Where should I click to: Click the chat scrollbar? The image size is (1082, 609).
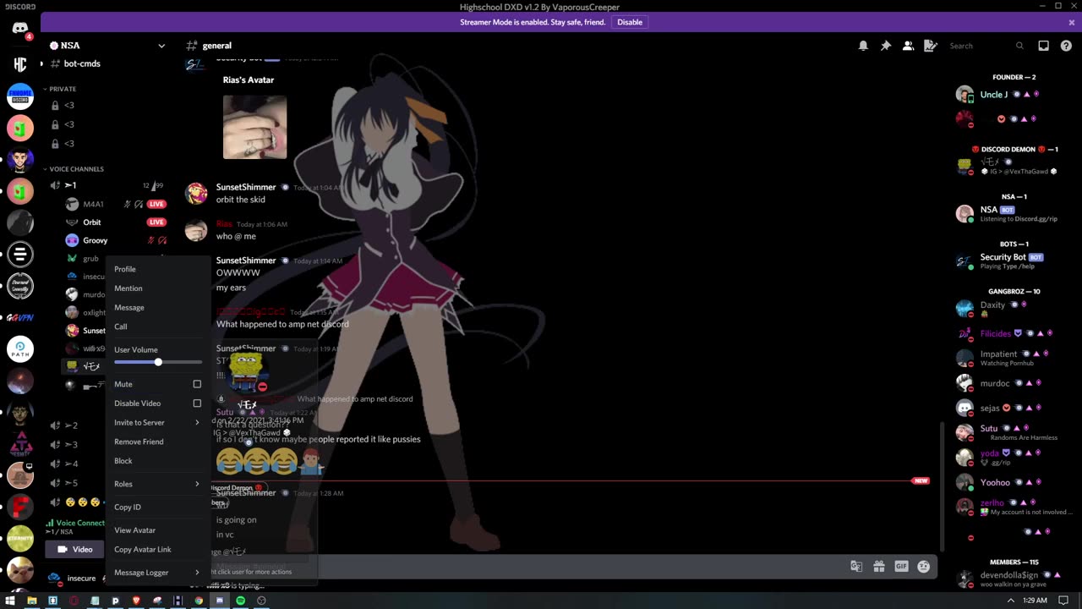pos(941,486)
